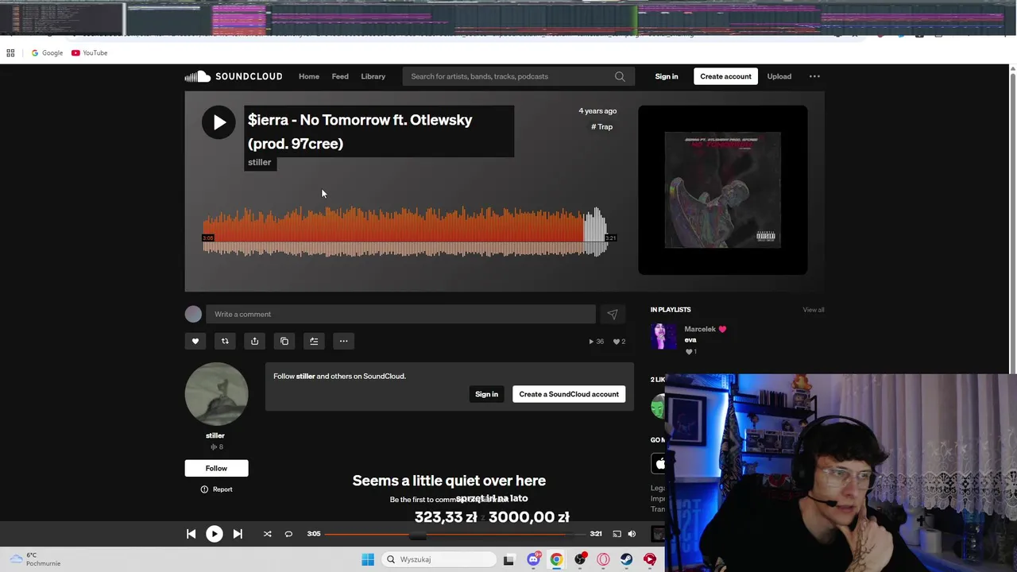Viewport: 1017px width, 572px height.
Task: Open the Windows Start menu
Action: click(368, 559)
